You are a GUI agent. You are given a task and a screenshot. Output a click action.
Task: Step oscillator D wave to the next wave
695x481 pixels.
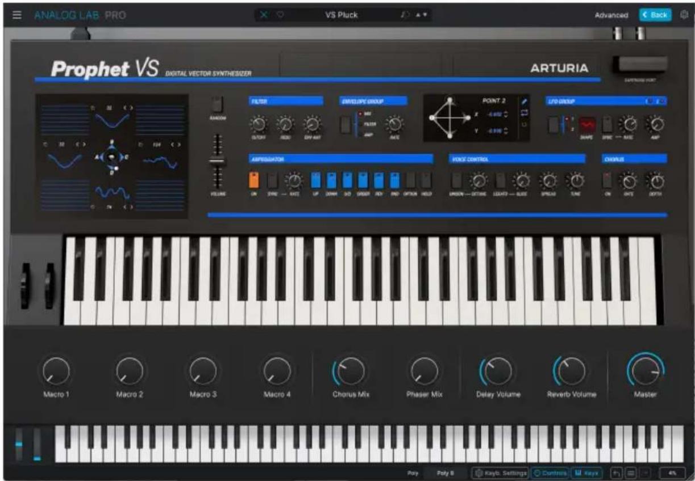click(131, 208)
